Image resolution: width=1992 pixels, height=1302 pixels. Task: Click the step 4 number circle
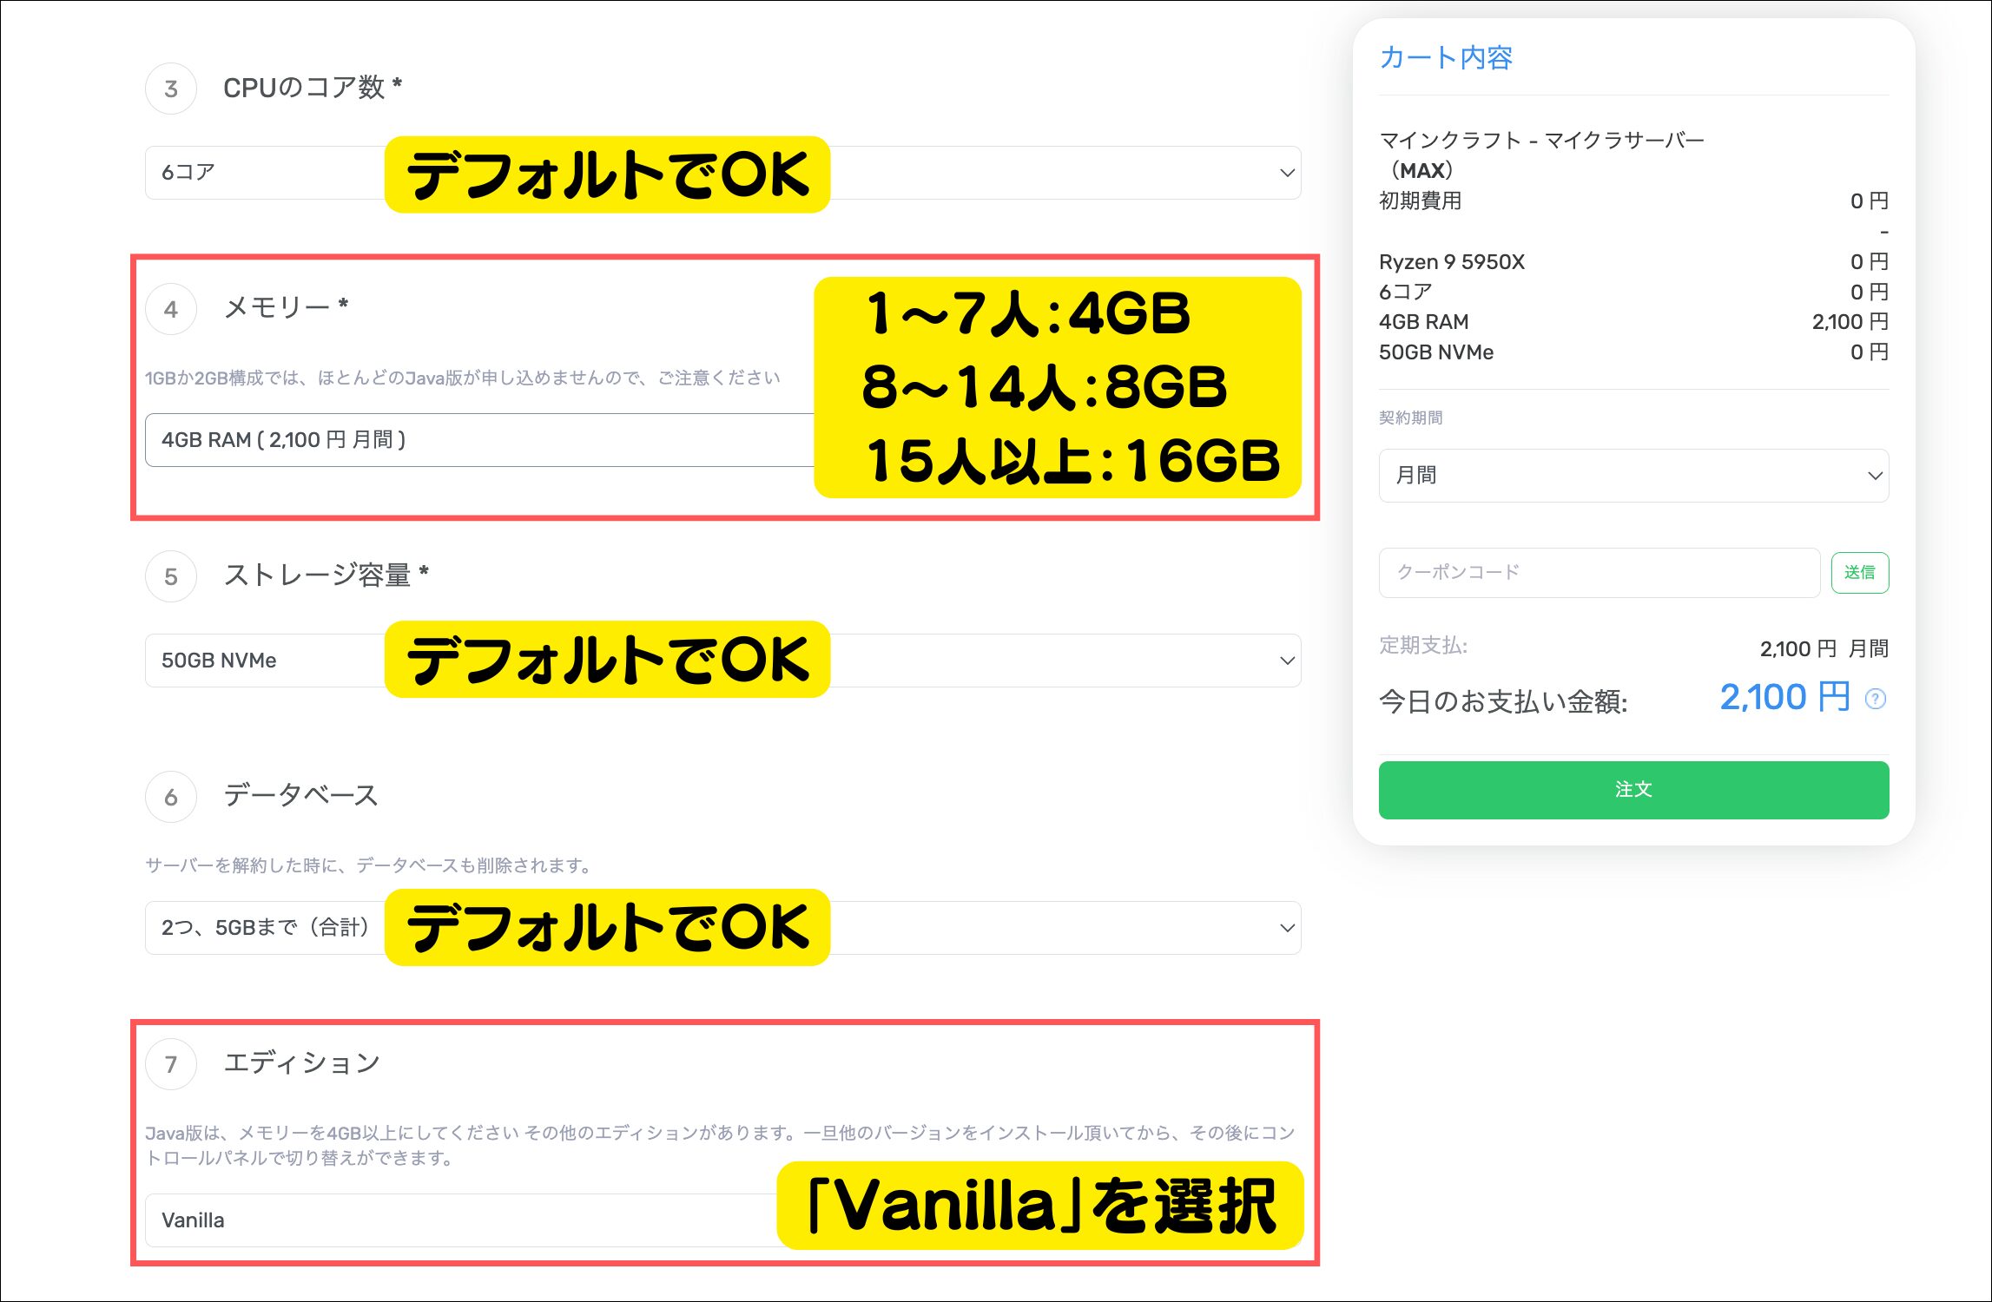[x=171, y=308]
